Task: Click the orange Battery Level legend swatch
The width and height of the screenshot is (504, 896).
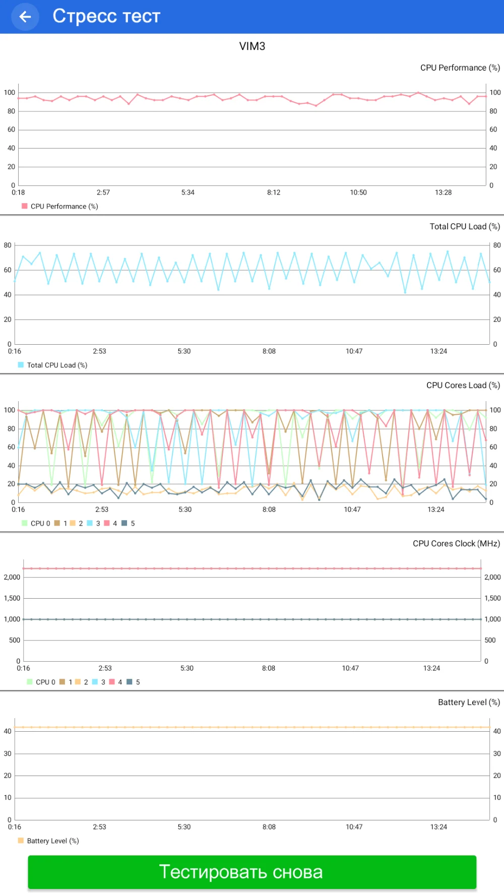Action: (21, 841)
